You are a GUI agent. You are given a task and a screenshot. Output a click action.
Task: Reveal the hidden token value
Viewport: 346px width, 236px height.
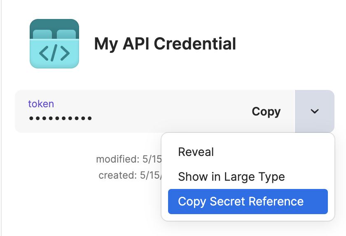pos(196,152)
